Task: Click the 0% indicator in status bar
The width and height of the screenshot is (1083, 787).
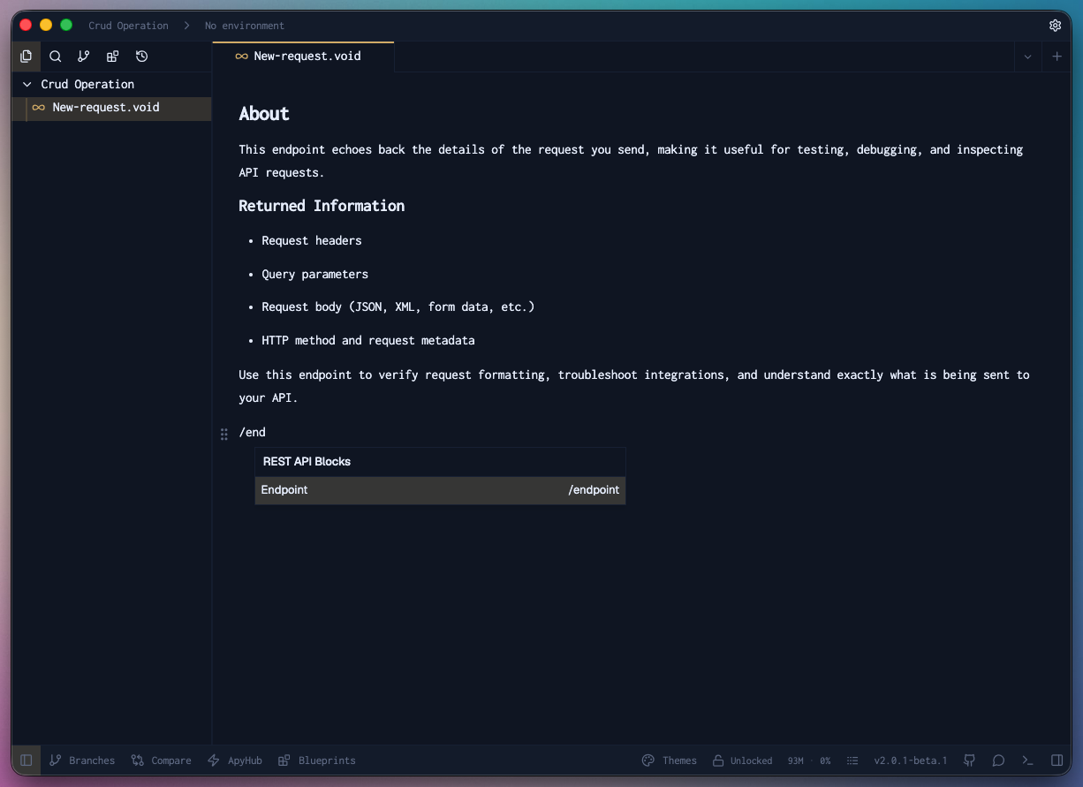Action: coord(825,761)
